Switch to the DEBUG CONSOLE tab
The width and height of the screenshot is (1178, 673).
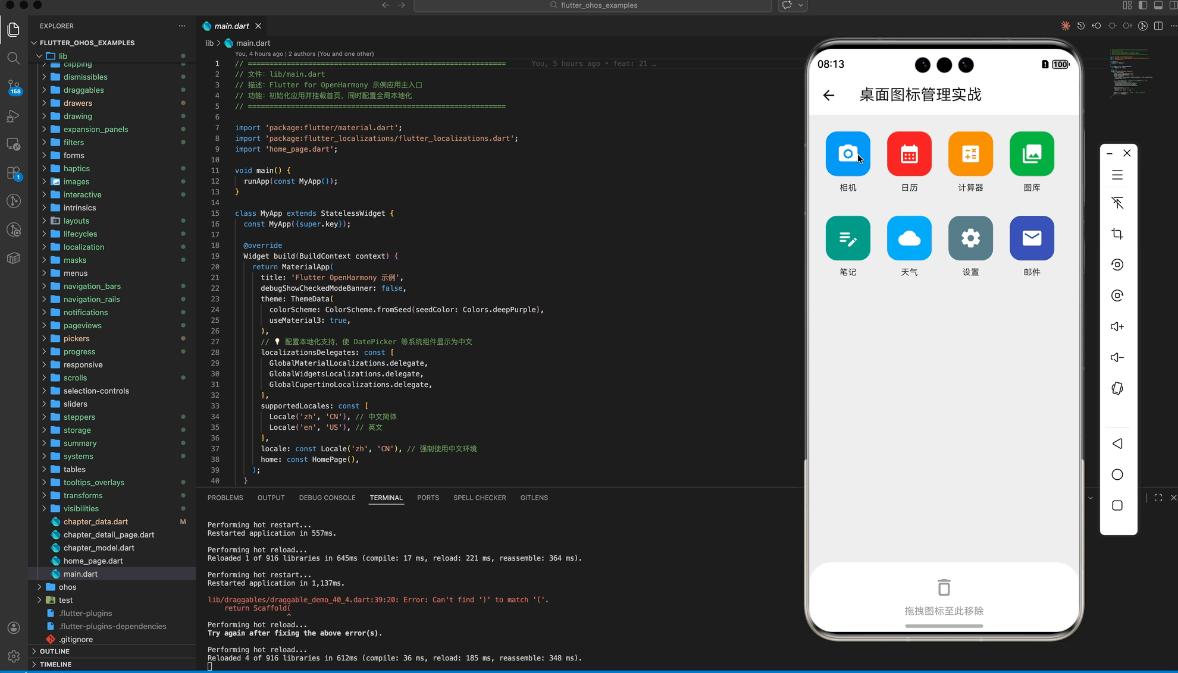[x=327, y=498]
